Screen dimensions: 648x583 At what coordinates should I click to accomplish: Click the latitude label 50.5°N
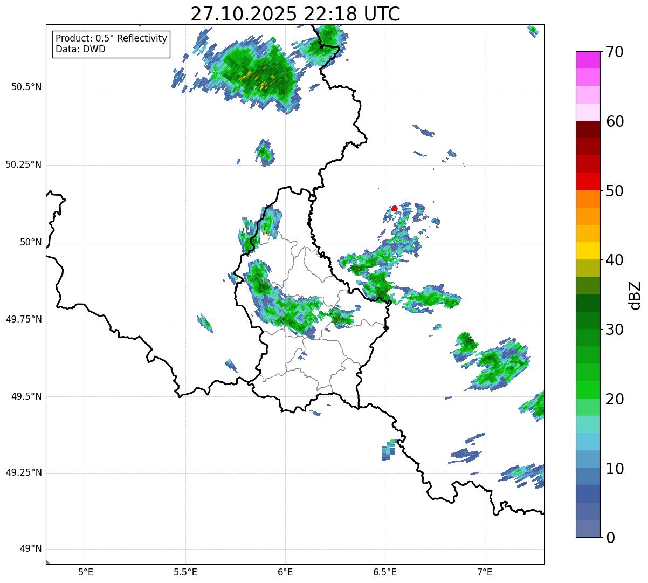[x=26, y=87]
